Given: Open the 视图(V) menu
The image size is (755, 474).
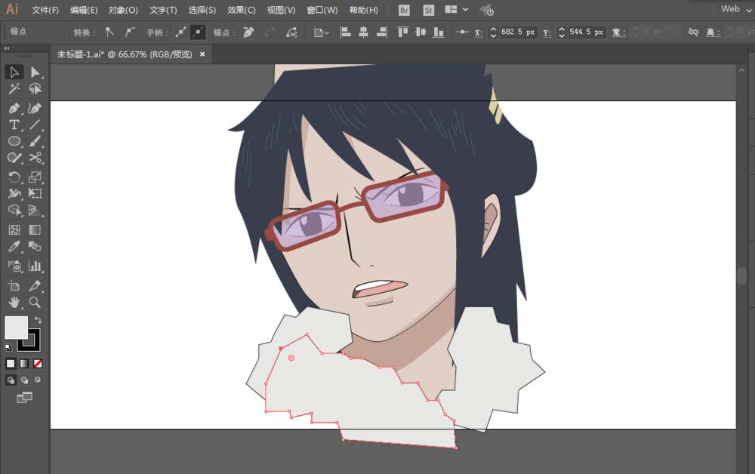Looking at the screenshot, I should click(281, 10).
